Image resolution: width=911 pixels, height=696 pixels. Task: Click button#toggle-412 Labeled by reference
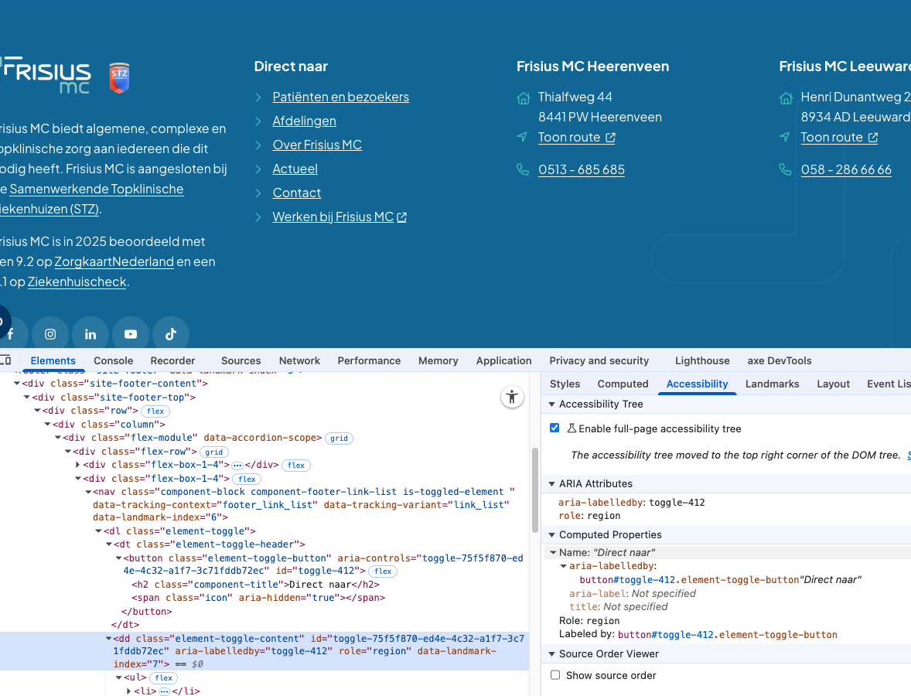pyautogui.click(x=728, y=634)
